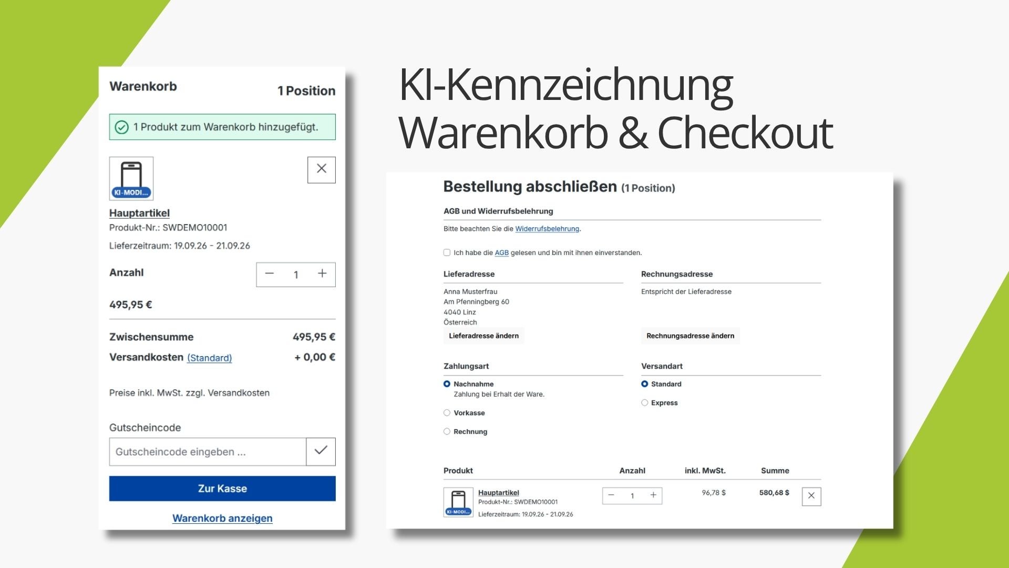
Task: Remove Hauptartikel from the checkout product list
Action: point(811,496)
